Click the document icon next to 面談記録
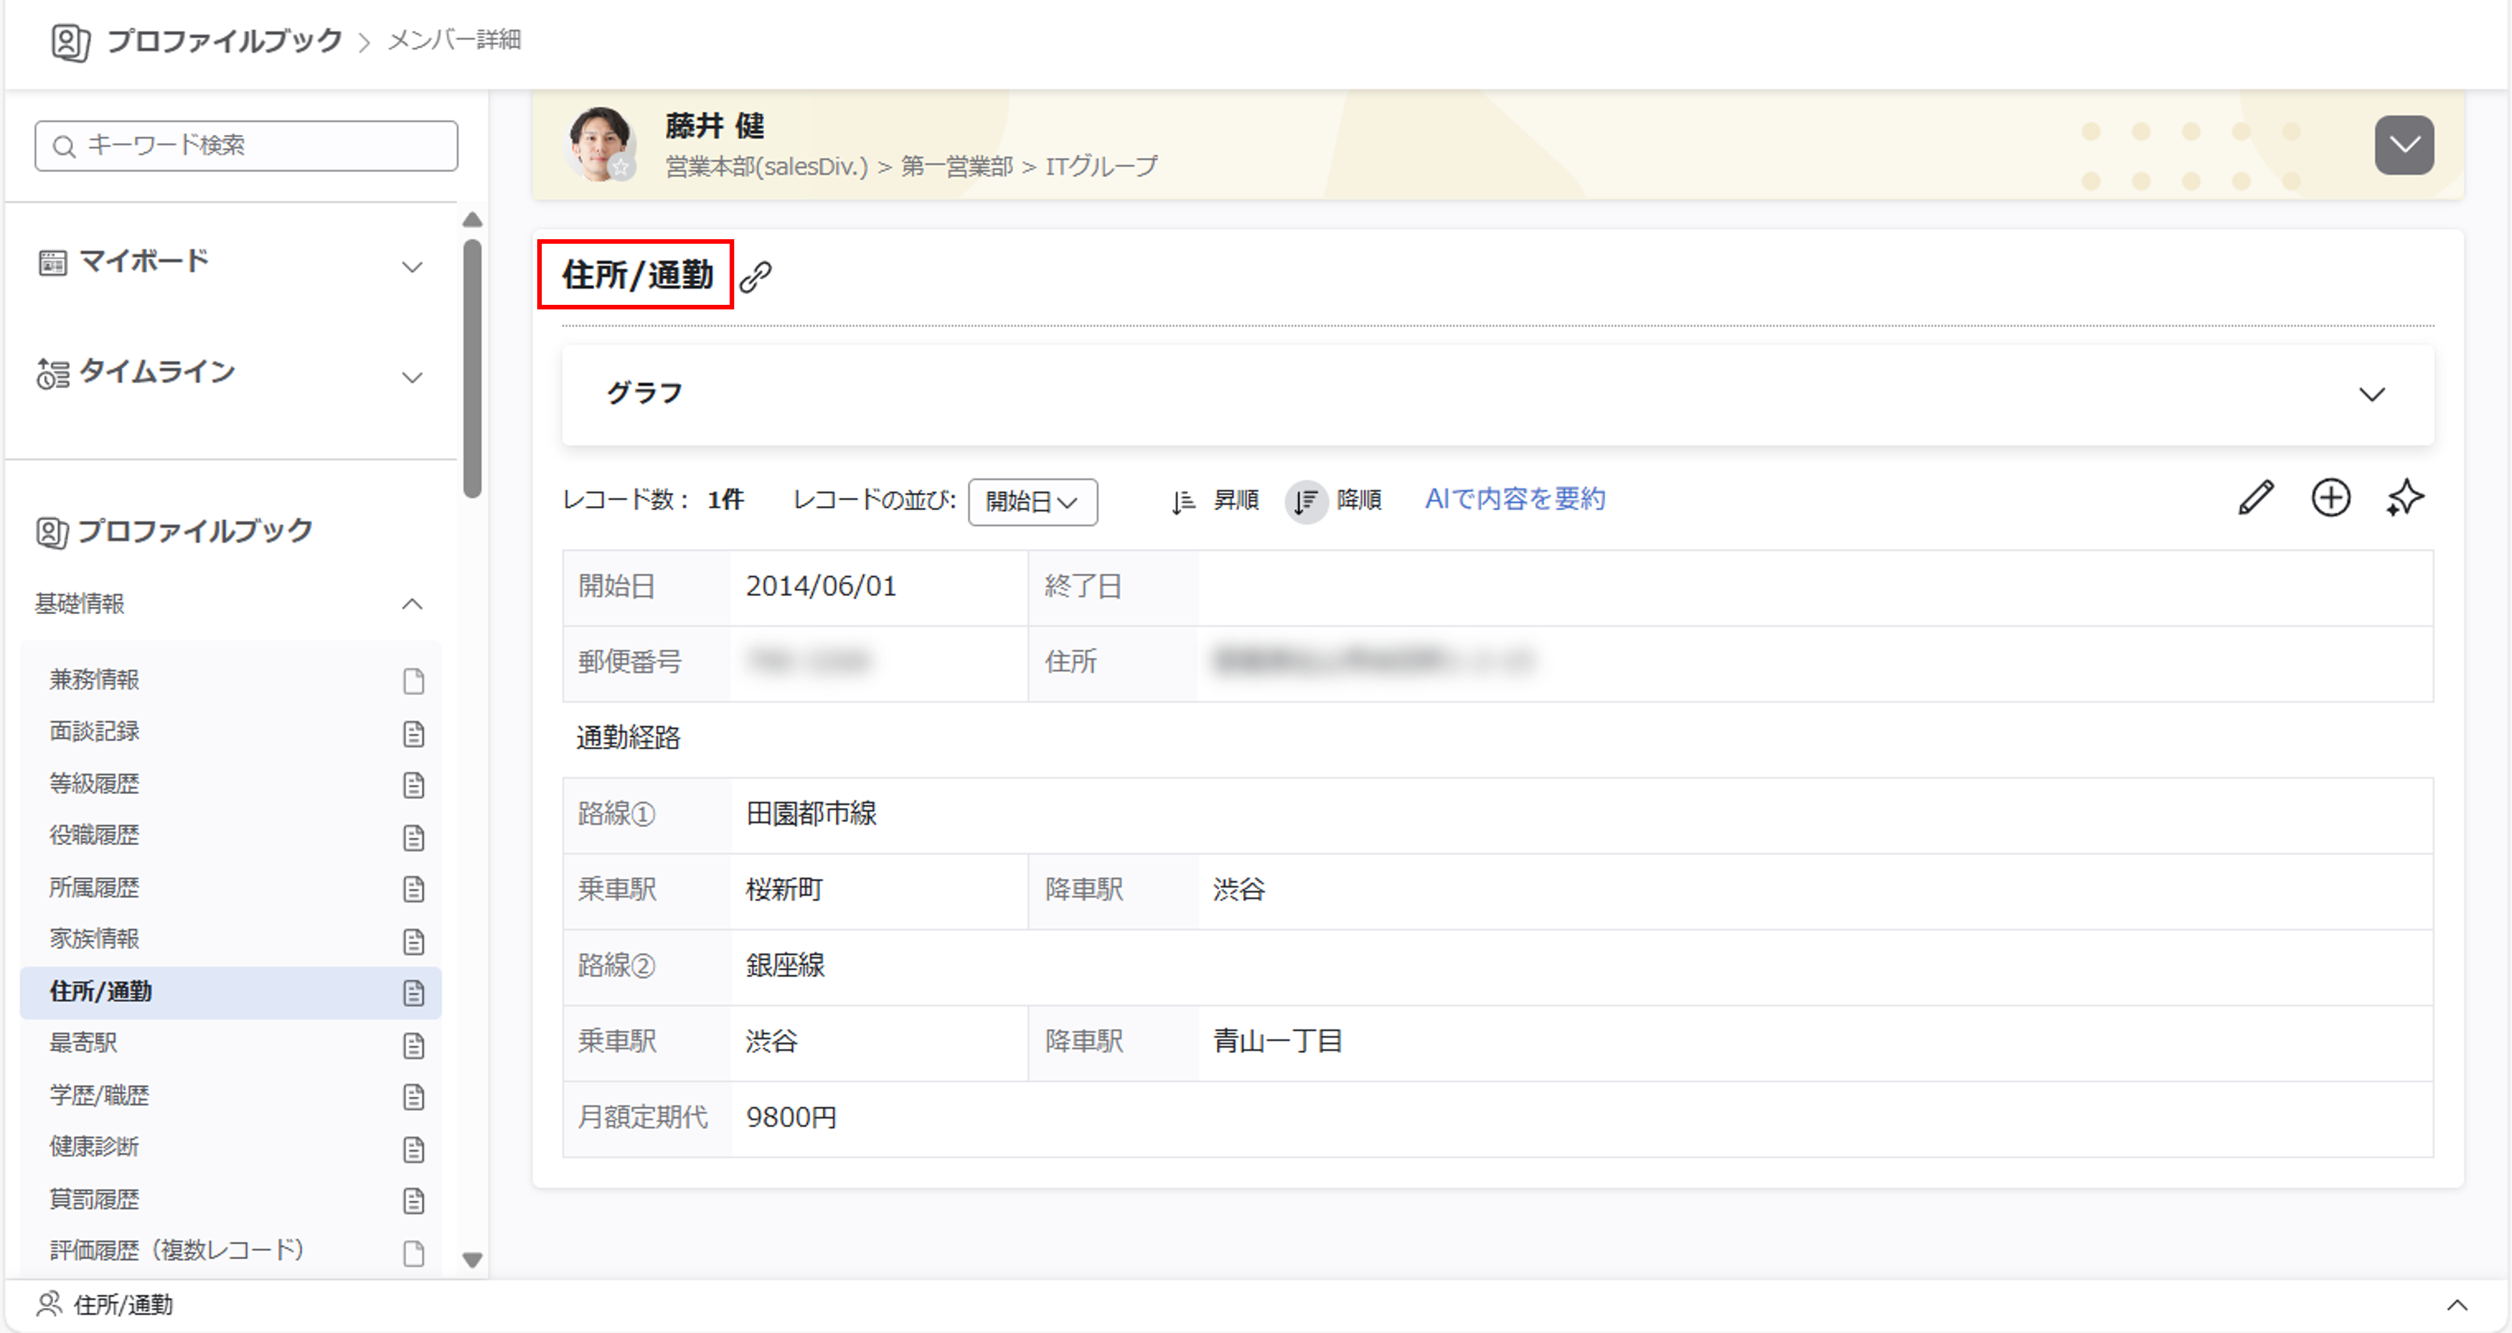Screen dimensions: 2512x1333 tap(413, 734)
